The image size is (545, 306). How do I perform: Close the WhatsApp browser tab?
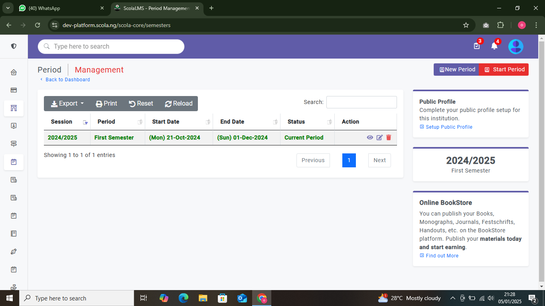tap(102, 8)
